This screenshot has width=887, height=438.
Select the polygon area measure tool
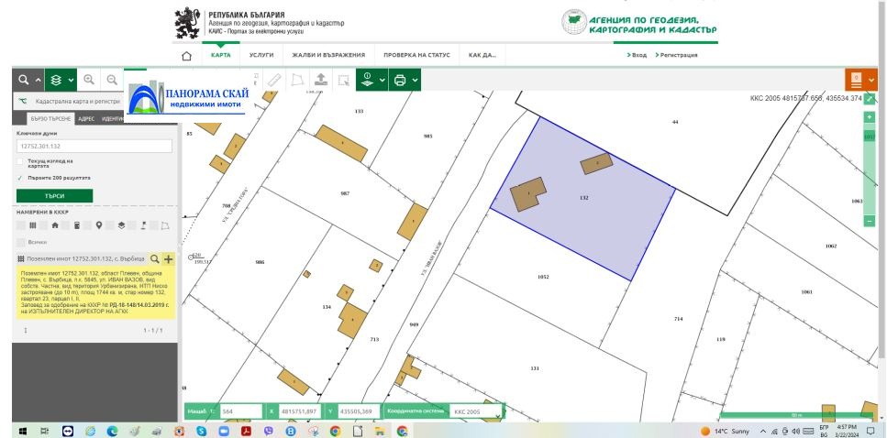(x=297, y=81)
